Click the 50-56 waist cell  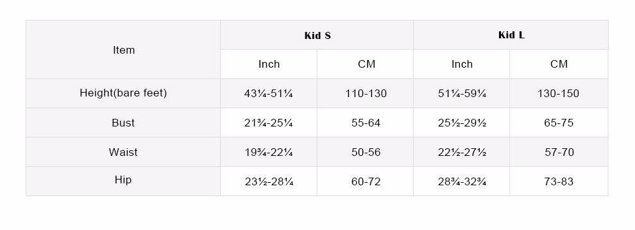coord(366,152)
